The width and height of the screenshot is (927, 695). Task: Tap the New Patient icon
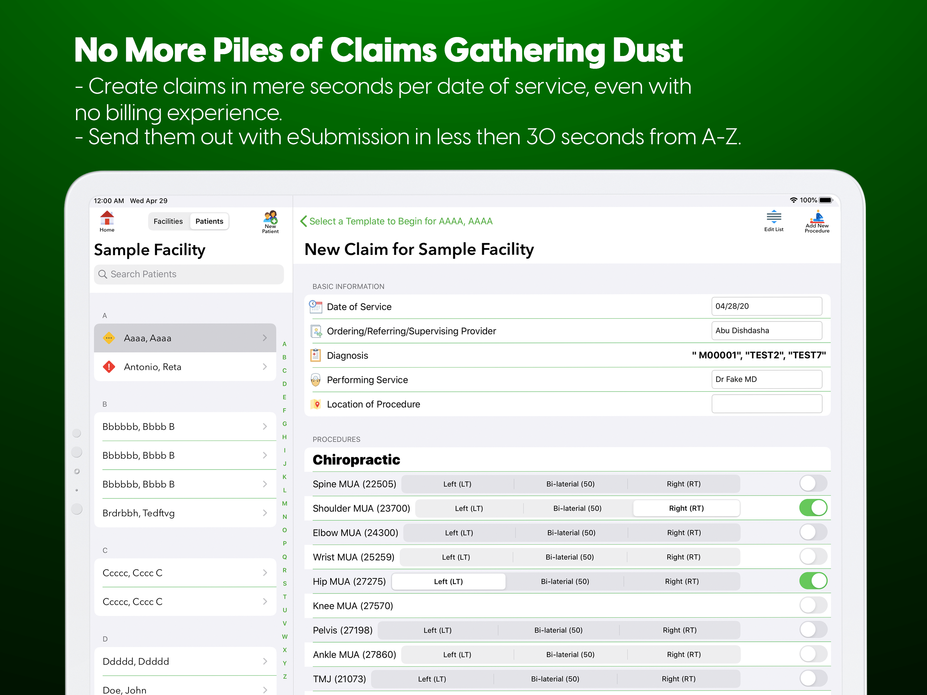pos(270,218)
